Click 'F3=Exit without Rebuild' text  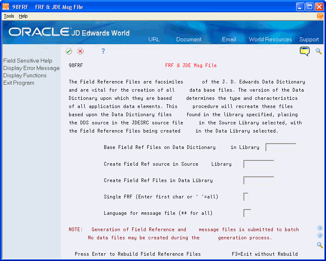[265, 254]
